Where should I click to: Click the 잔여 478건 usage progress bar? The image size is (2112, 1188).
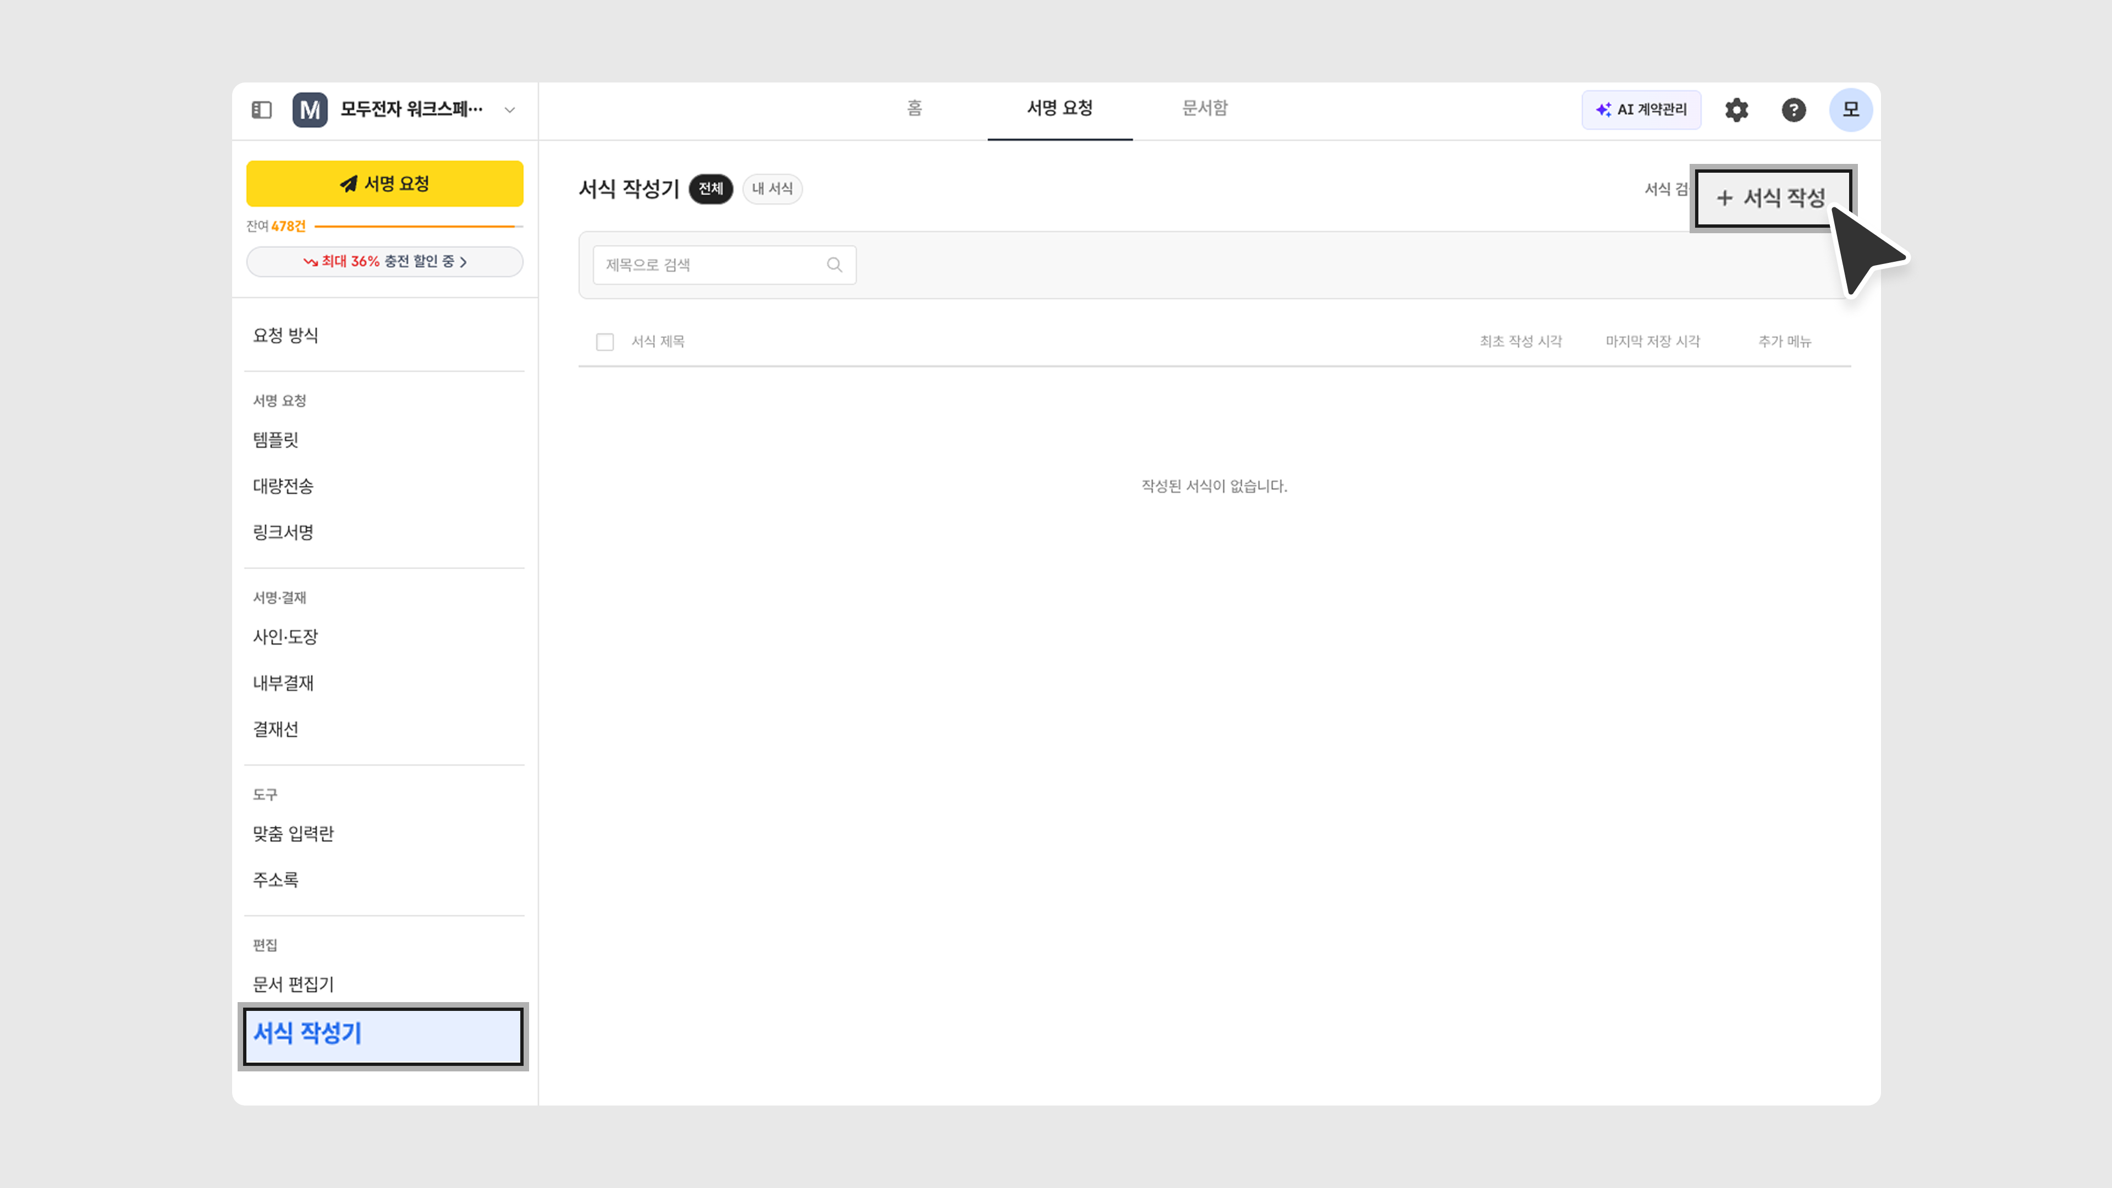[418, 226]
